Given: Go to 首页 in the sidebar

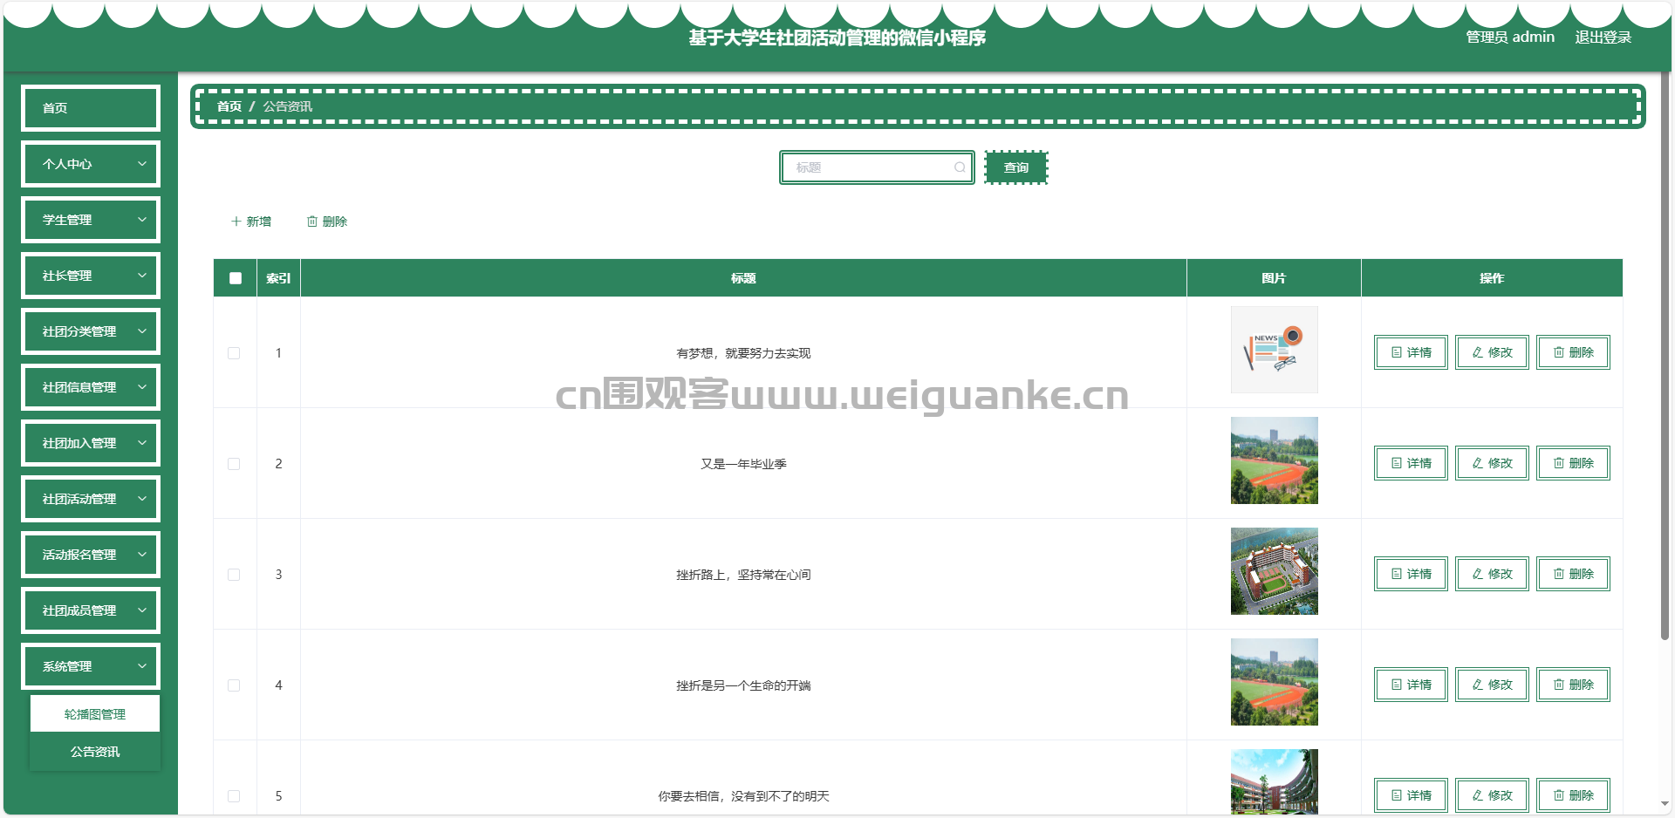Looking at the screenshot, I should 91,108.
